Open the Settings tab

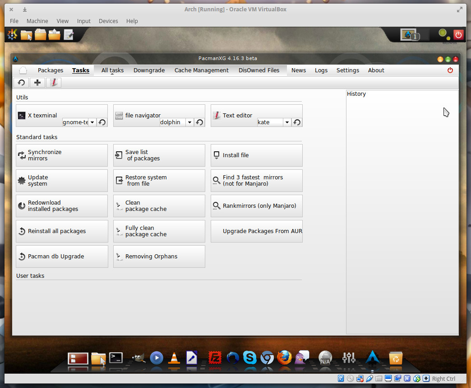coord(347,70)
